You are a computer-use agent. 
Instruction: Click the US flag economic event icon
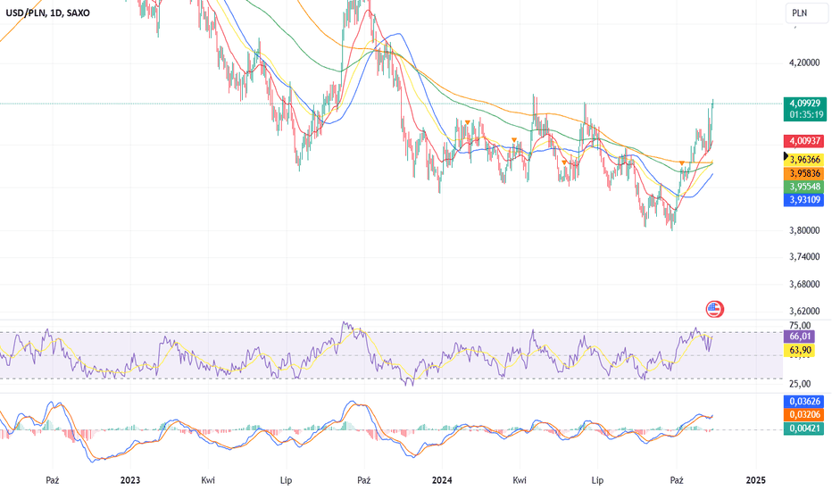point(715,309)
